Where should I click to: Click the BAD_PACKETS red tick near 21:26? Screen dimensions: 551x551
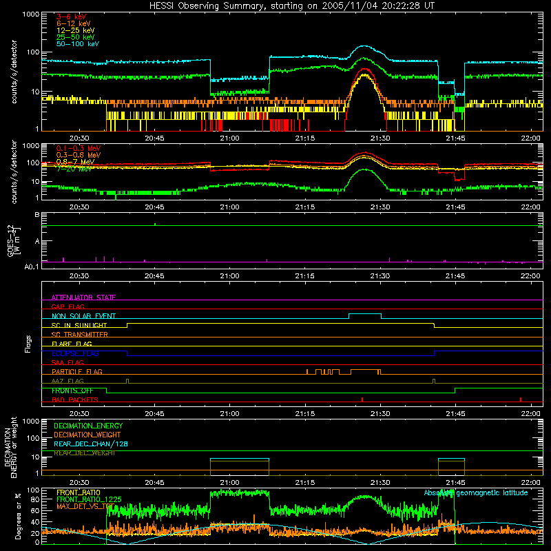coord(362,399)
